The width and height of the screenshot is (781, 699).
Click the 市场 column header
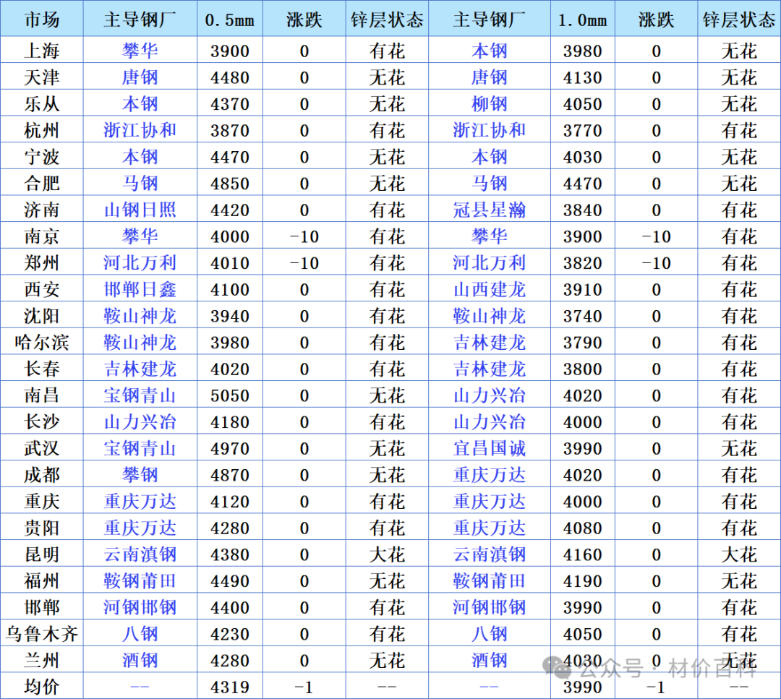pyautogui.click(x=42, y=20)
